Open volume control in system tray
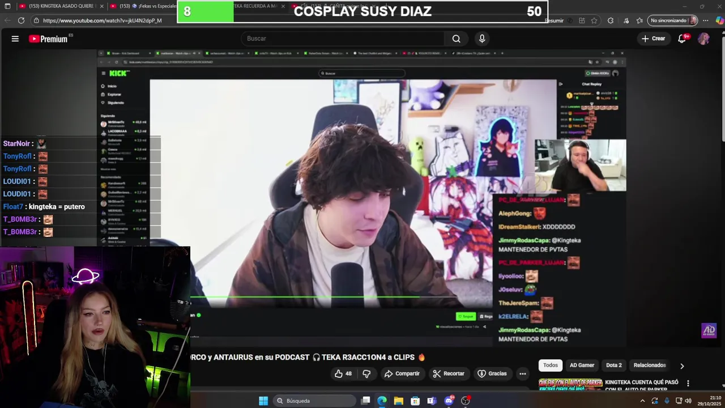 pos(689,401)
